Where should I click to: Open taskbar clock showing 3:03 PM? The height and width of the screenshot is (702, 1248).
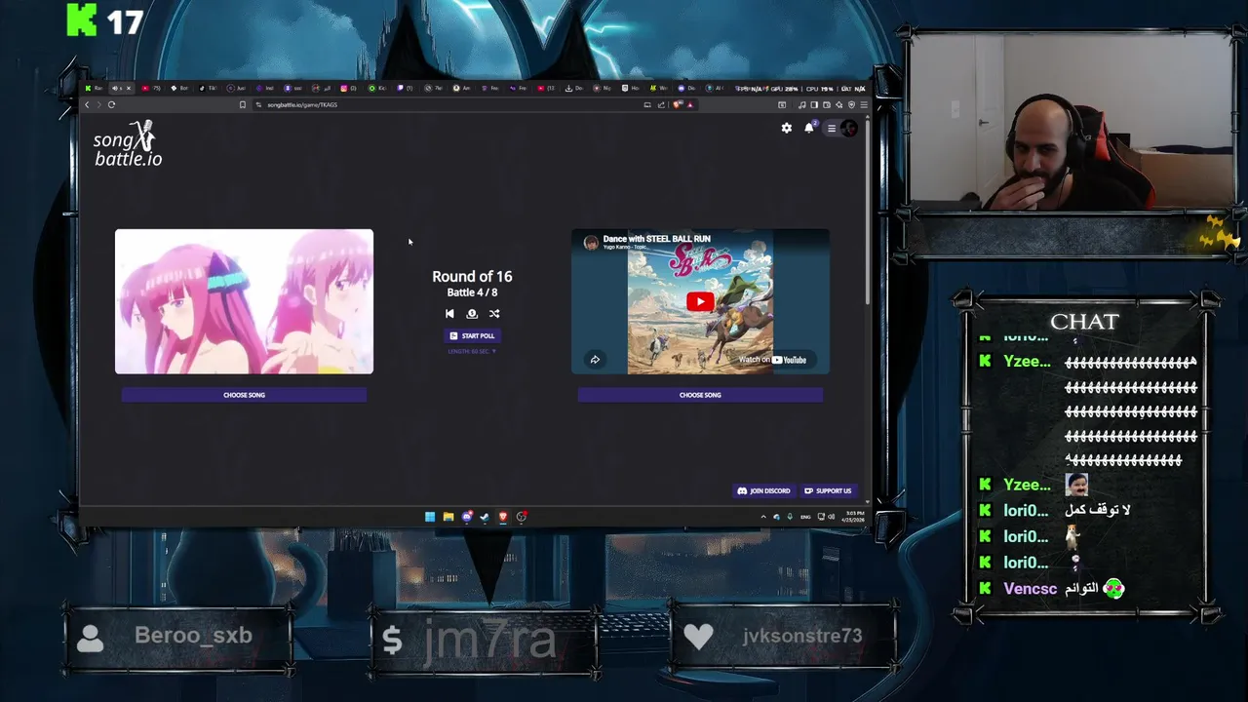854,517
